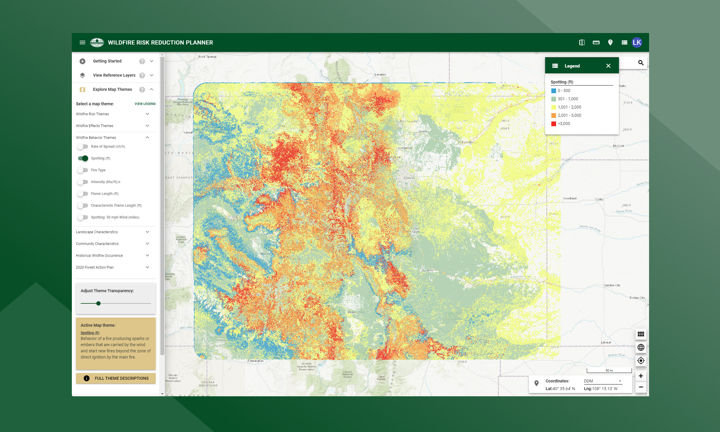Click the coordinates pin marker icon
Image resolution: width=720 pixels, height=432 pixels.
click(536, 383)
